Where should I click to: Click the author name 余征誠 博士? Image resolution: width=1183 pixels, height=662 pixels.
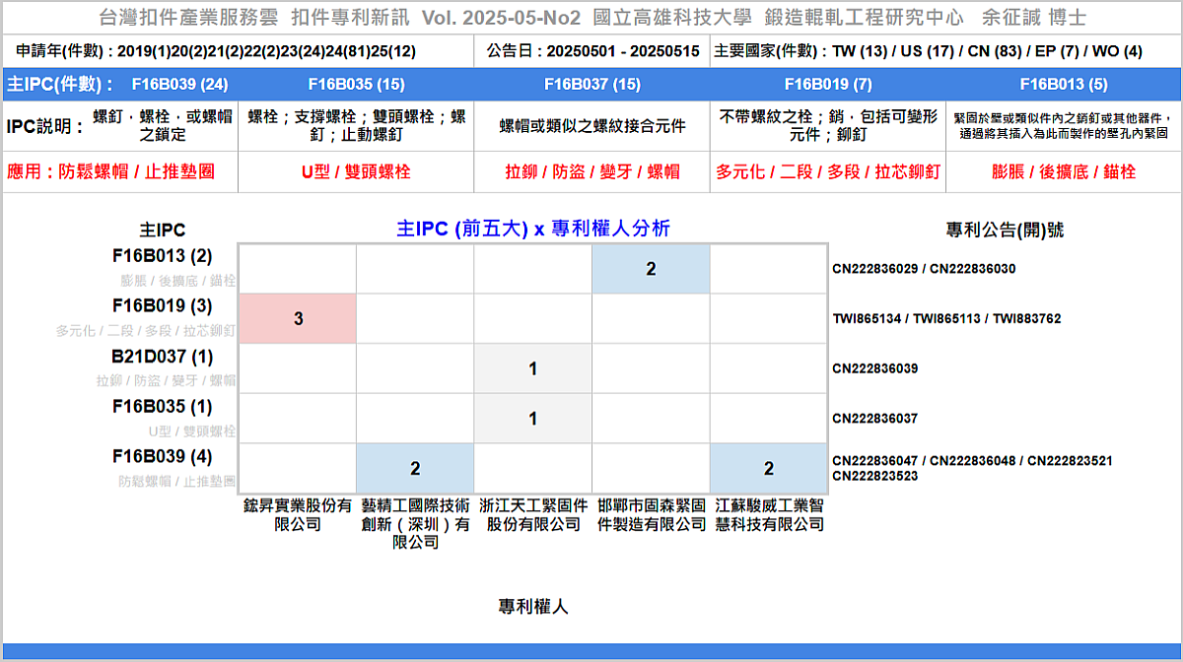1033,19
